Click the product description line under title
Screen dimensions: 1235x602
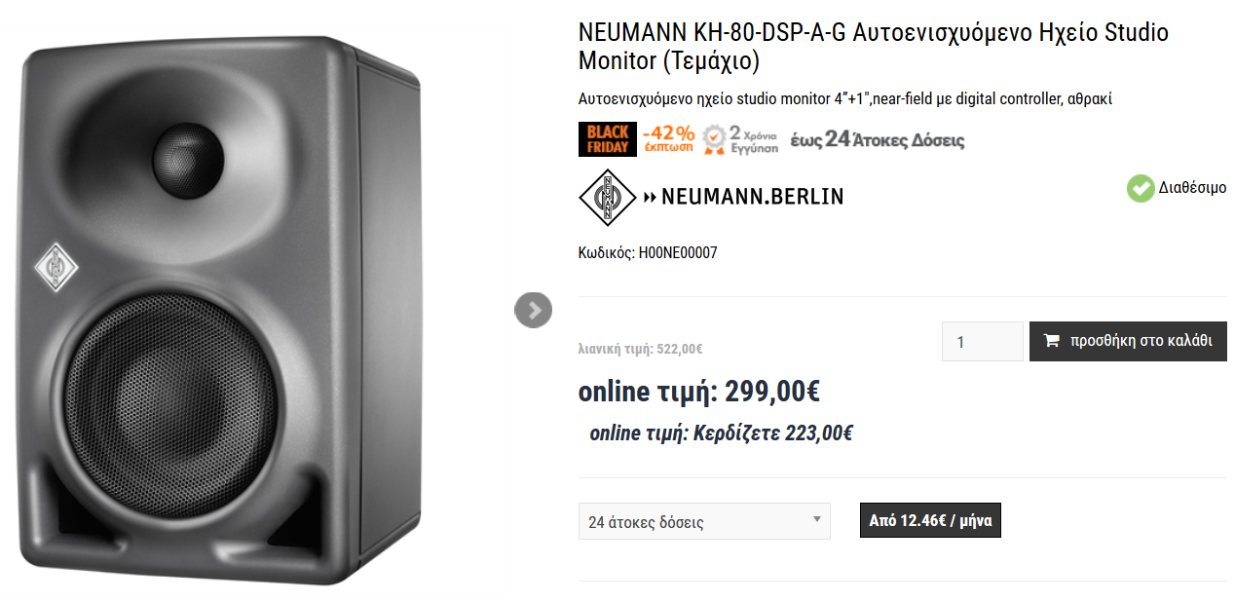click(x=844, y=99)
